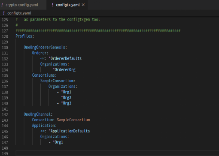Click line number 135
The width and height of the screenshot is (219, 156).
5,75
